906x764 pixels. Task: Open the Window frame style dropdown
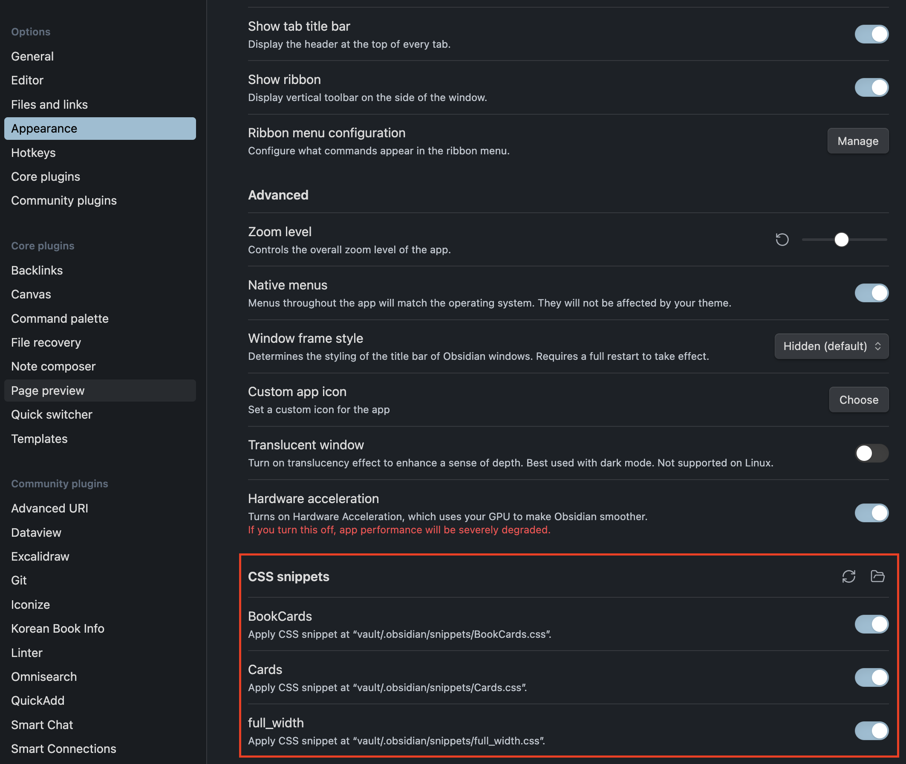(831, 346)
